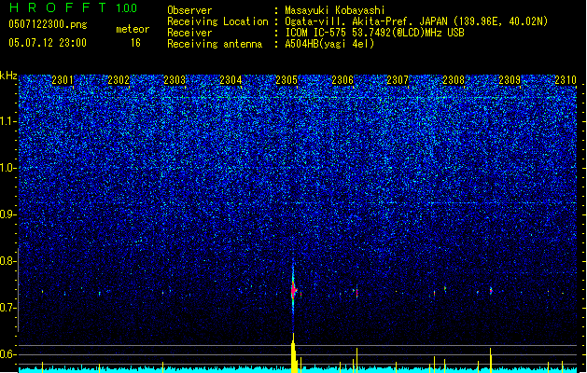Click the tallest yellow power spike after 2305

[x=294, y=352]
